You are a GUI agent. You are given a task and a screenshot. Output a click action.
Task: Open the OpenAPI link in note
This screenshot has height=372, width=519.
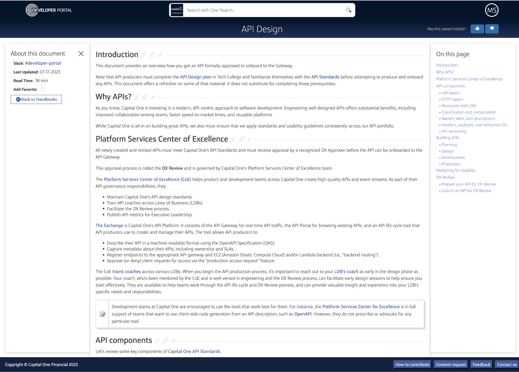(x=303, y=314)
